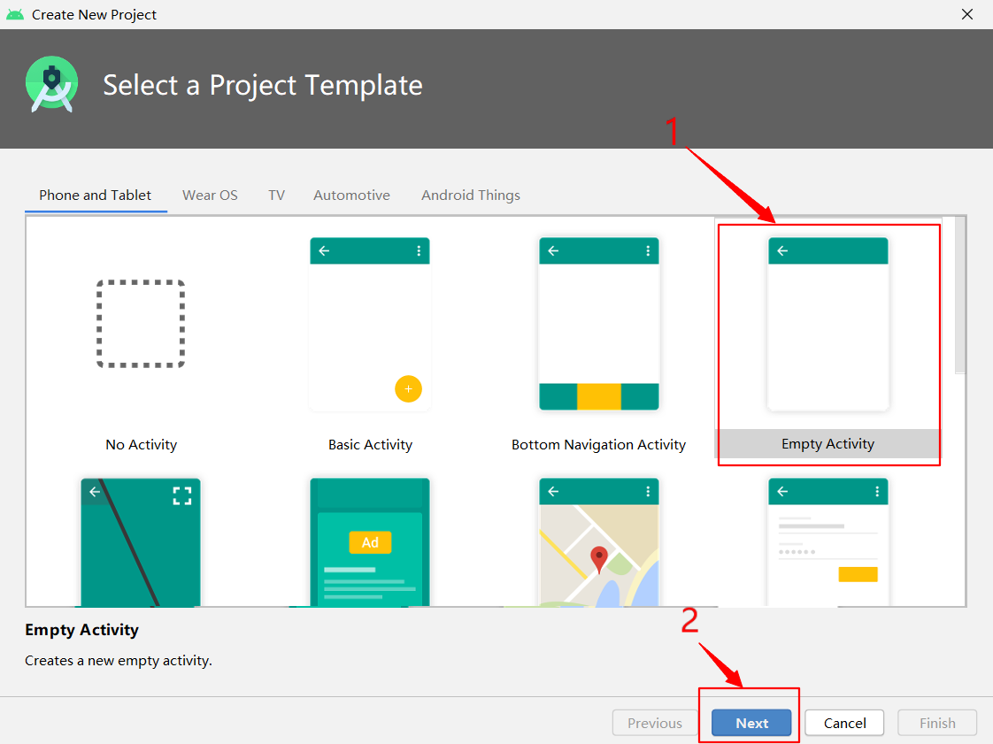Click the "Basic Activity" label
The height and width of the screenshot is (744, 993).
coord(370,444)
